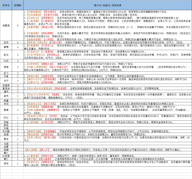Select the name cell 颜良
The width and height of the screenshot is (192, 179).
pos(6,125)
